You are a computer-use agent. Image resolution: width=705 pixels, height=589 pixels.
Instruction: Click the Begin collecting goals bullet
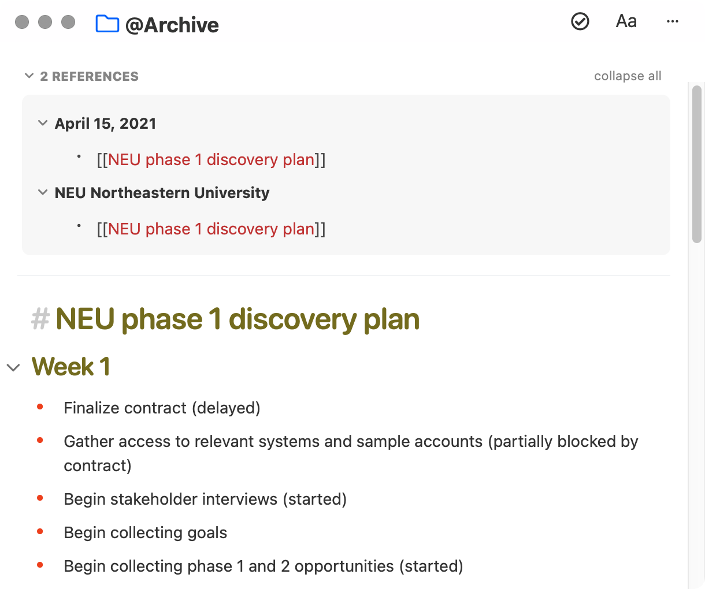point(145,532)
